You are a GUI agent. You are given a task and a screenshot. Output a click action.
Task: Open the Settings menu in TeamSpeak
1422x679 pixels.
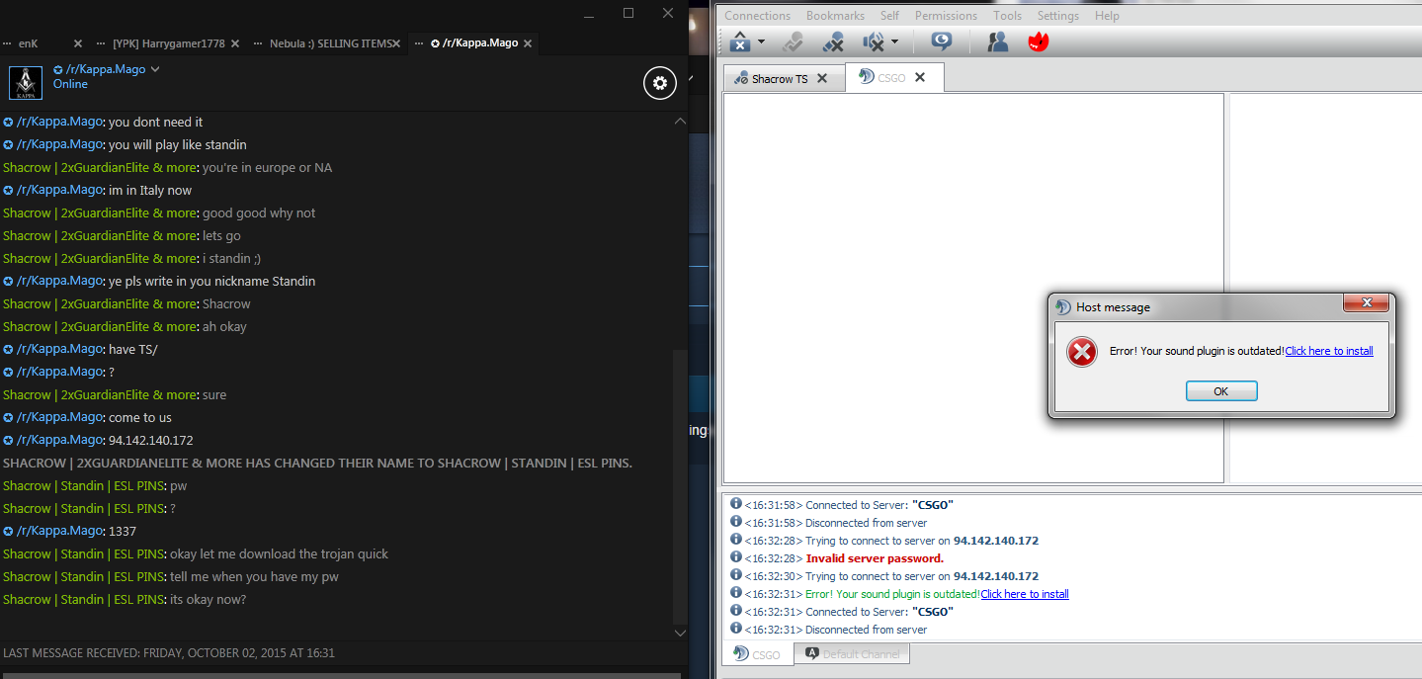coord(1058,16)
